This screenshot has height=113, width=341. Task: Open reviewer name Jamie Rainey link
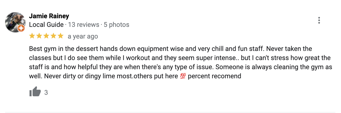(49, 16)
